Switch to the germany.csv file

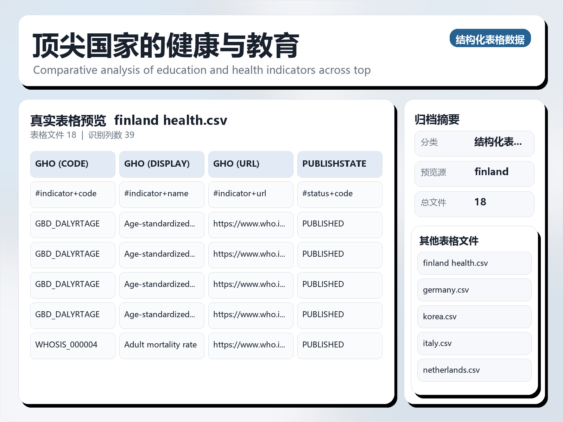pos(474,290)
